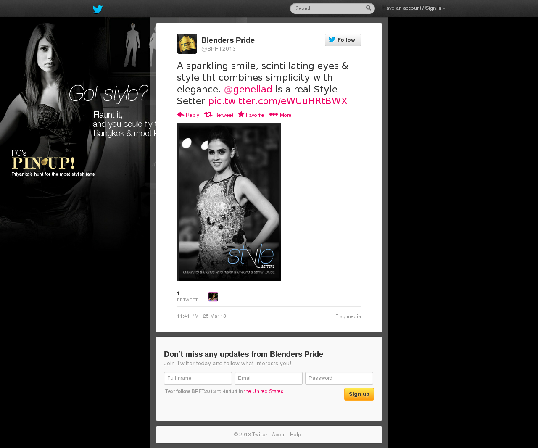The height and width of the screenshot is (448, 538).
Task: Click the © 2013 Twitter footer text
Action: click(x=251, y=435)
